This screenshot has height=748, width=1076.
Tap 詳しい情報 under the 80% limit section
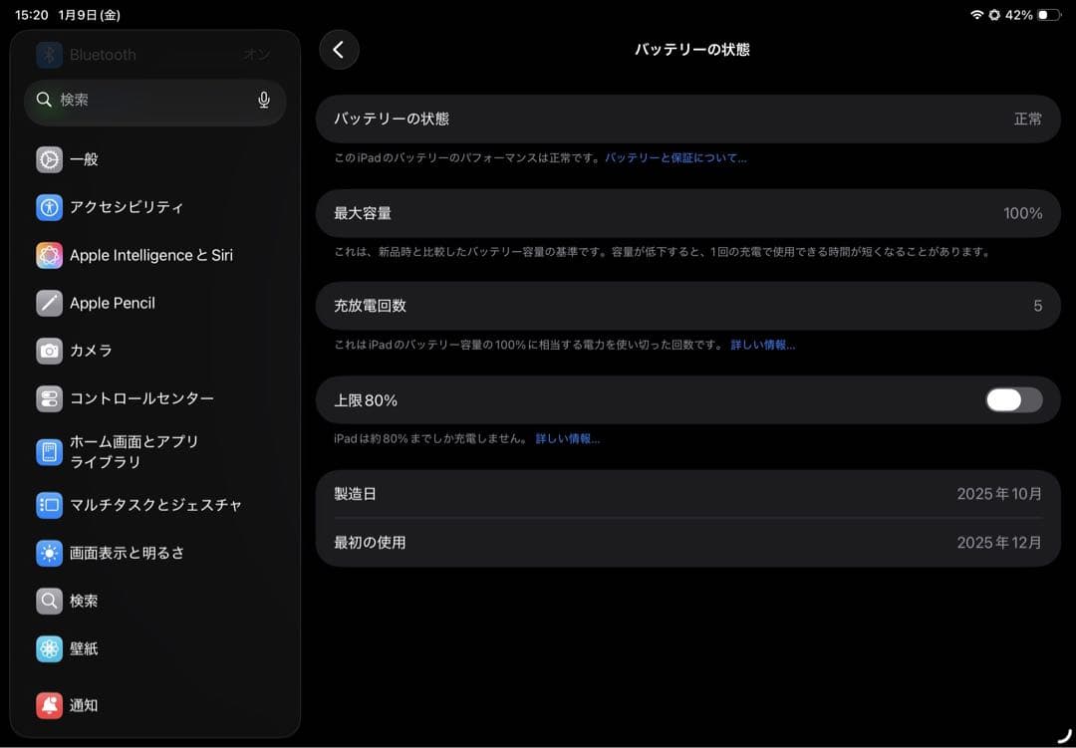pos(567,438)
